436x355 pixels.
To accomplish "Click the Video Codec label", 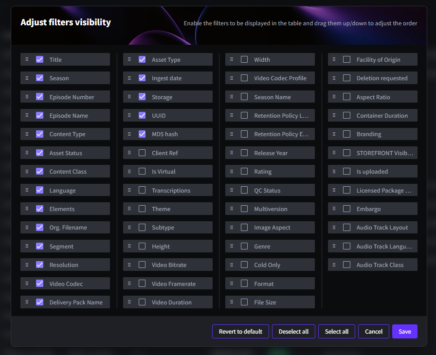I will click(x=66, y=284).
